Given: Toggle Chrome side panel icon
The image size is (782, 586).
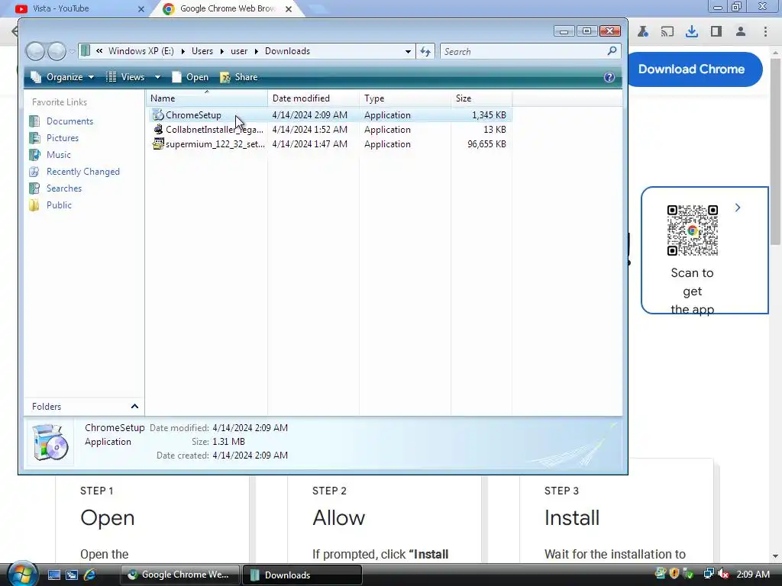Looking at the screenshot, I should 716,32.
